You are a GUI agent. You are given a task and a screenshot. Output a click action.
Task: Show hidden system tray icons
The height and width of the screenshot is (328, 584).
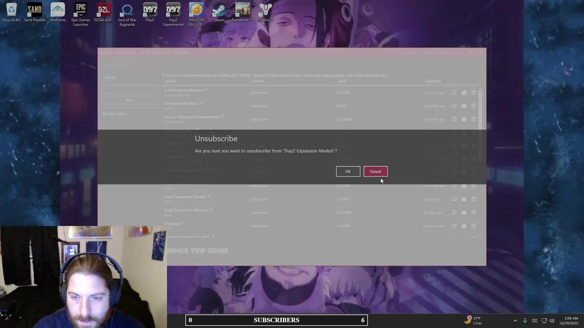pyautogui.click(x=515, y=321)
